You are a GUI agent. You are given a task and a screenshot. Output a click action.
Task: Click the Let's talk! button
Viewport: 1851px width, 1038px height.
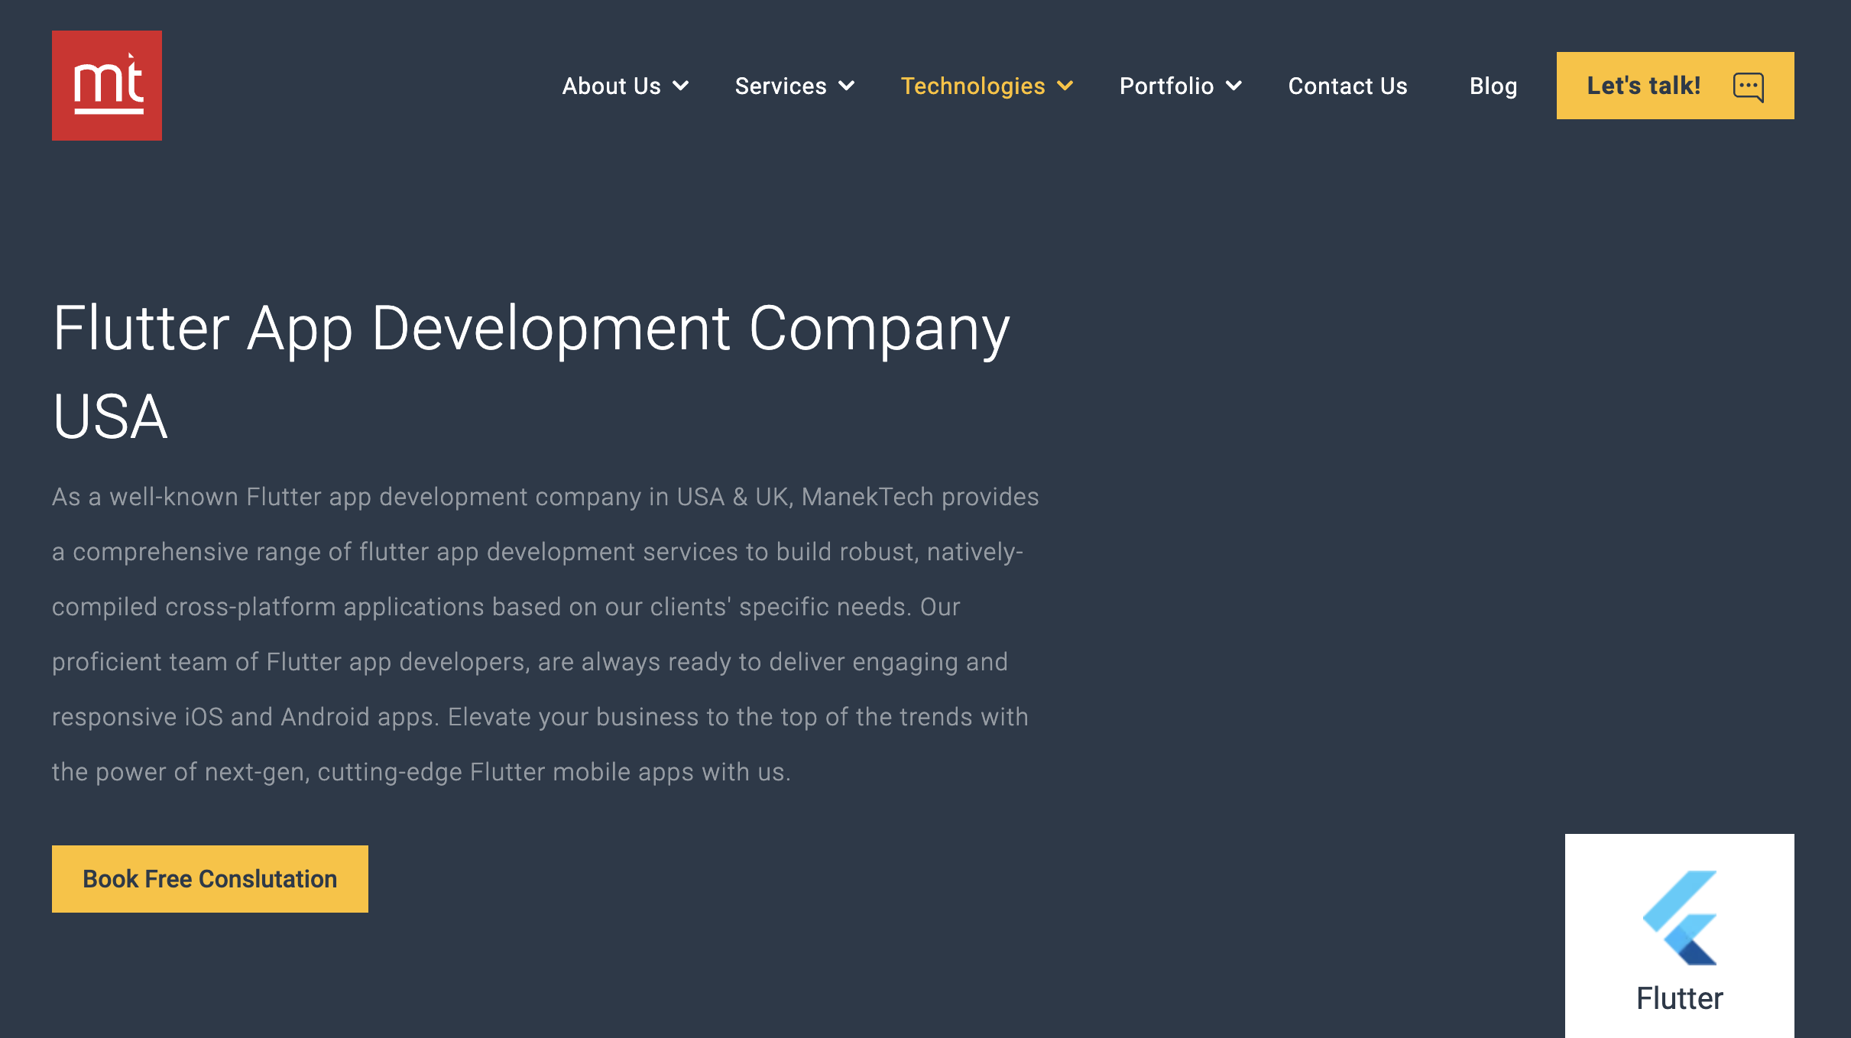pyautogui.click(x=1675, y=86)
